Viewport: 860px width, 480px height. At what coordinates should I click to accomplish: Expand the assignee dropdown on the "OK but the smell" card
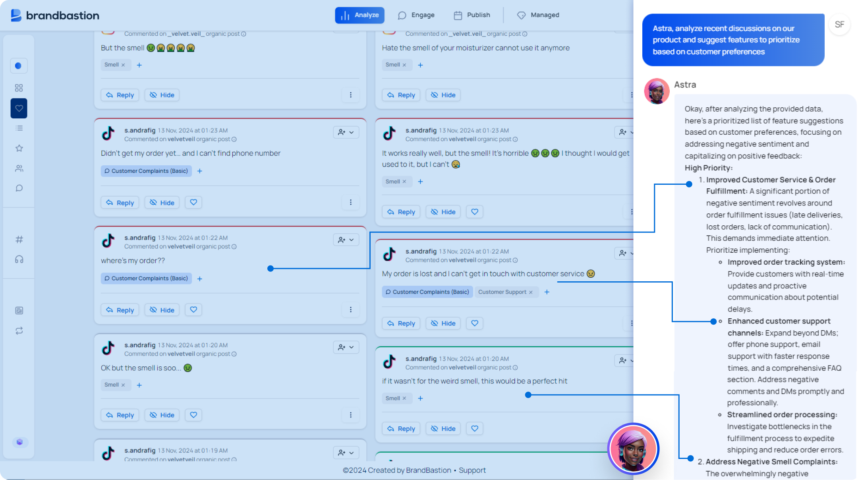pyautogui.click(x=346, y=347)
